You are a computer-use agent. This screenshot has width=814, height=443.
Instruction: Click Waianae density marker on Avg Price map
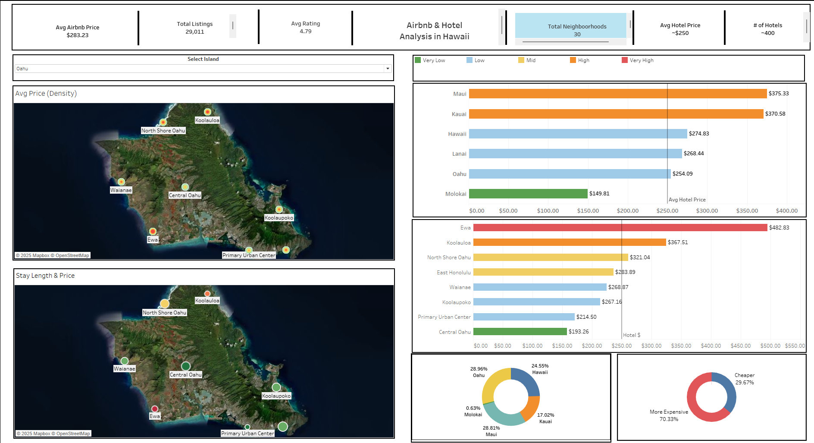click(121, 182)
